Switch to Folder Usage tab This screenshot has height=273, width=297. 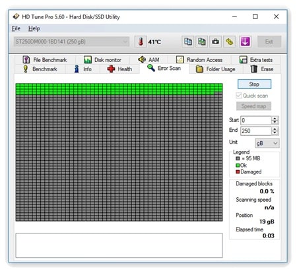point(216,69)
